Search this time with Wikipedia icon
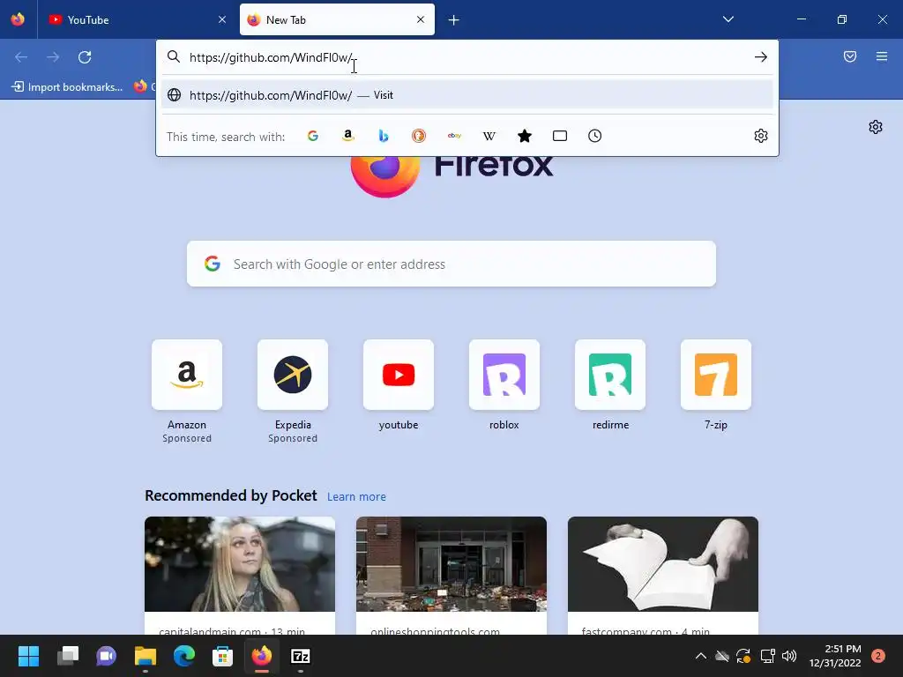This screenshot has width=903, height=677. pyautogui.click(x=489, y=136)
